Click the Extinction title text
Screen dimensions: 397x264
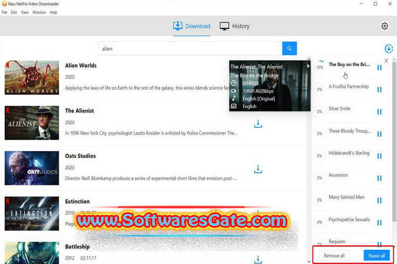pyautogui.click(x=77, y=201)
